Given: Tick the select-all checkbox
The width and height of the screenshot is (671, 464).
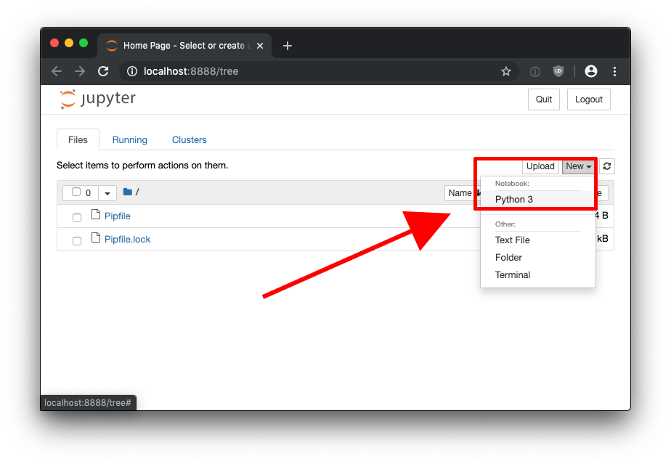Looking at the screenshot, I should coord(76,192).
